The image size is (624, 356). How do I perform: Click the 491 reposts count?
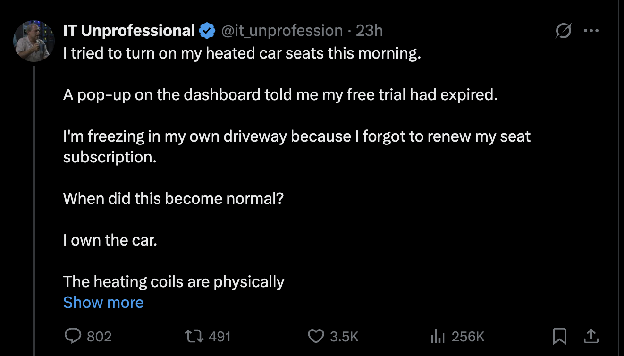coord(219,337)
